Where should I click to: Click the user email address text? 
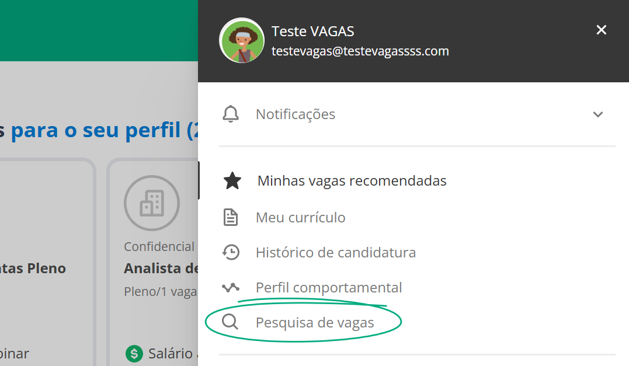360,51
